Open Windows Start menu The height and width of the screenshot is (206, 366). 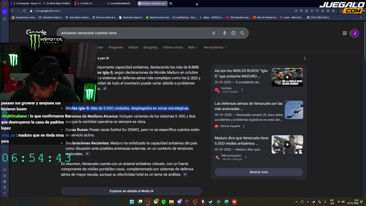[x=132, y=202]
